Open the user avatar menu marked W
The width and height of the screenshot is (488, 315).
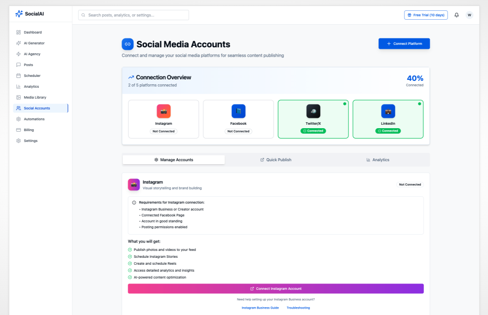click(469, 15)
